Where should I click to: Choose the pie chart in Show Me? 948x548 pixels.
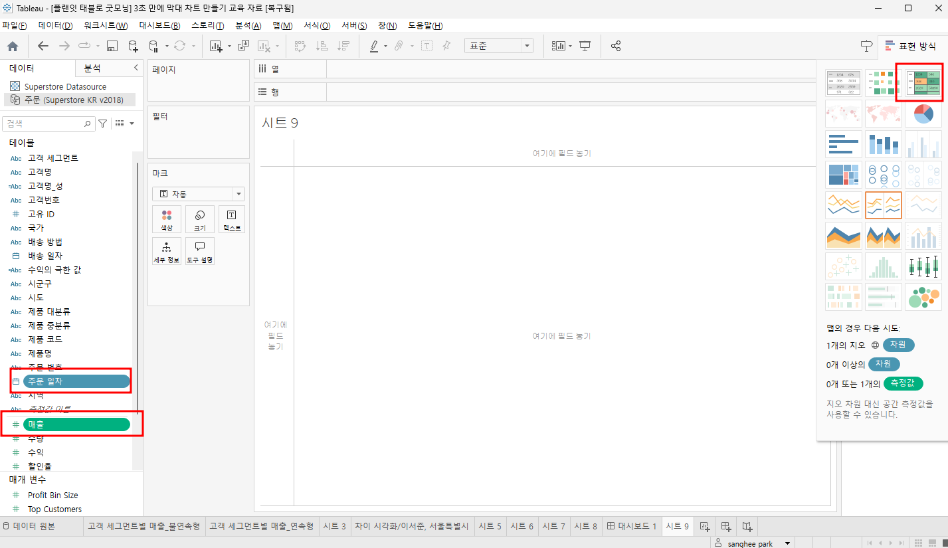[923, 114]
